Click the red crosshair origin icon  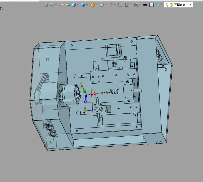(111, 5)
